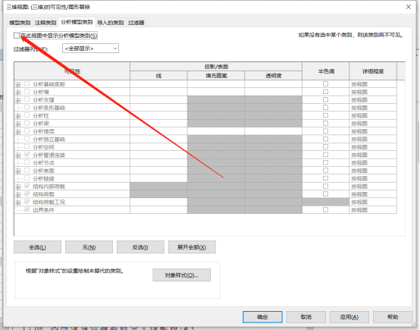The height and width of the screenshot is (330, 420).
Task: Select the 分析墙 row label
Action: (41, 93)
